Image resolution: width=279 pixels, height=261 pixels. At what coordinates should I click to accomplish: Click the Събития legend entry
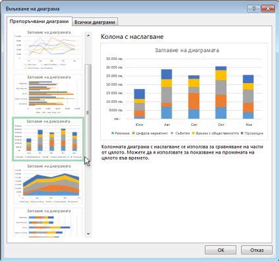[180, 133]
